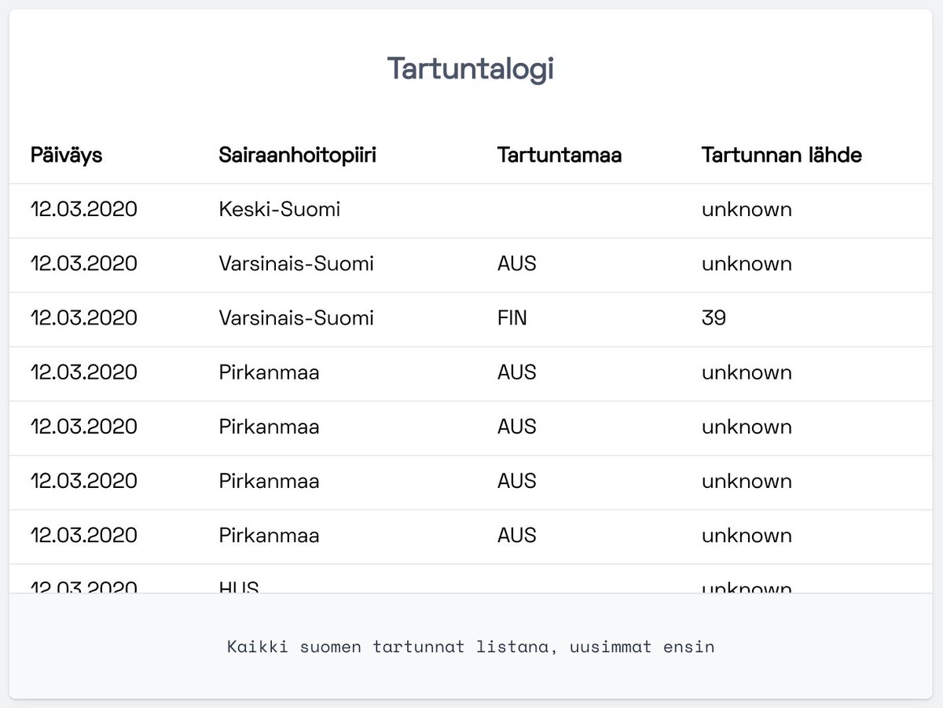
Task: Click AUS in the Varsinais-Suomi row
Action: pos(517,264)
